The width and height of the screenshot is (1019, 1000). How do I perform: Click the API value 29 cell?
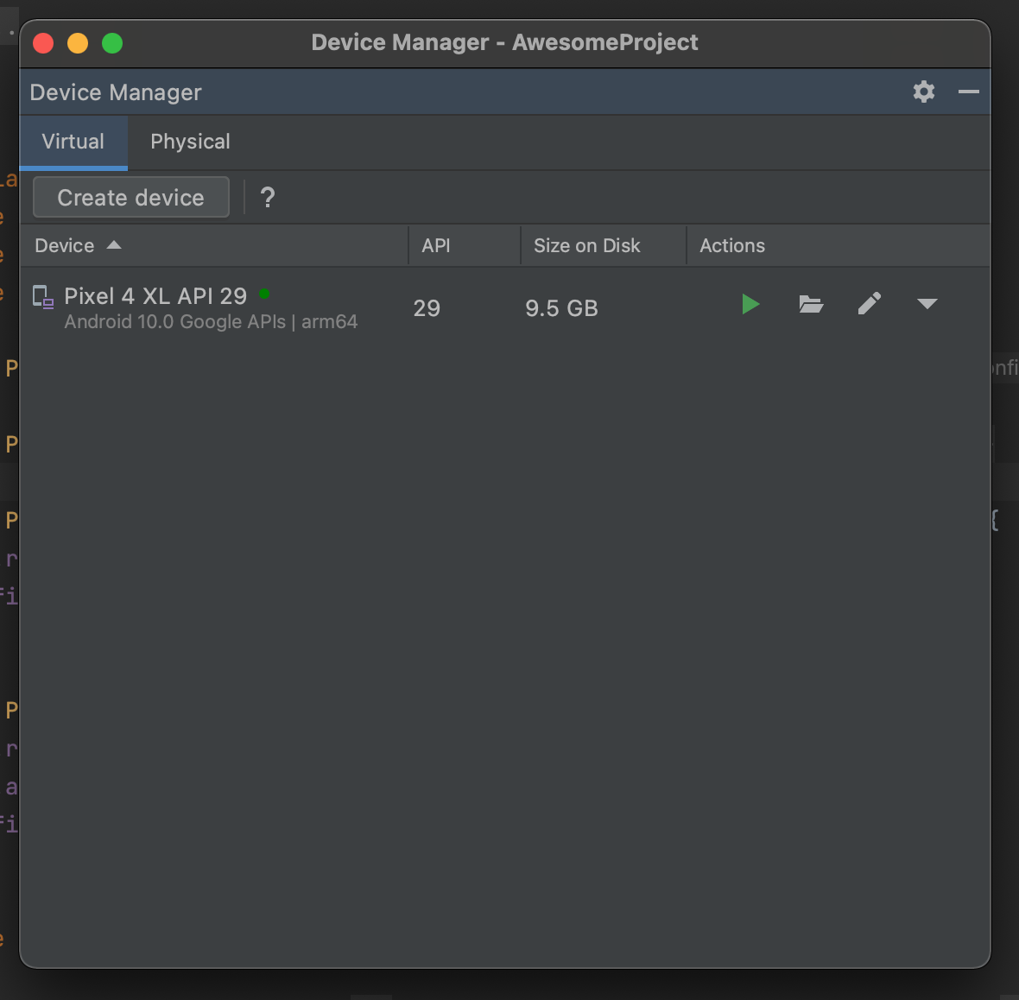click(427, 308)
